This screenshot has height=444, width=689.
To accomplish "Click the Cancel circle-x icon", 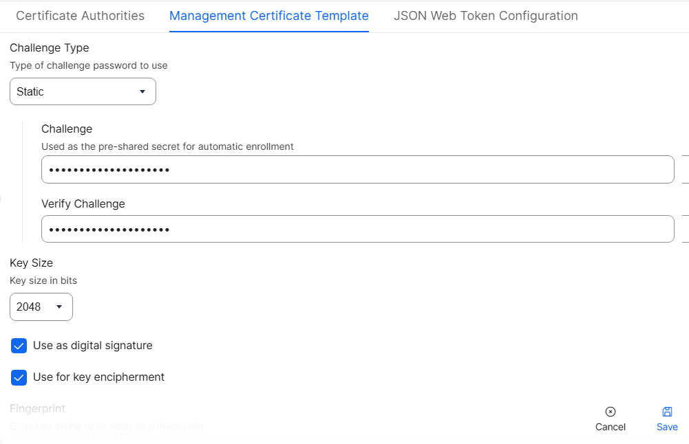I will click(x=610, y=412).
